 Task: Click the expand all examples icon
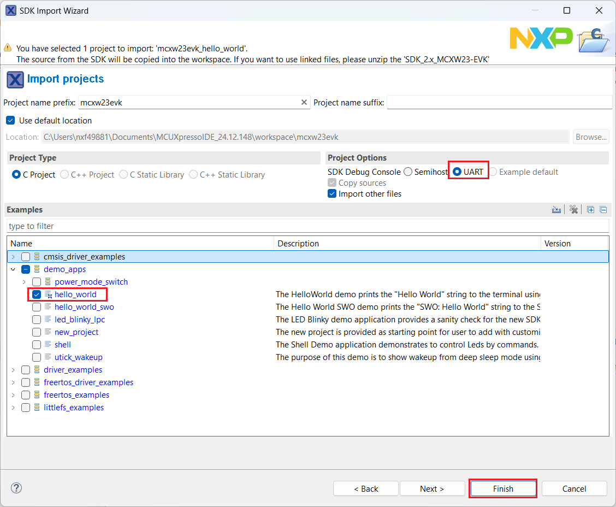590,209
